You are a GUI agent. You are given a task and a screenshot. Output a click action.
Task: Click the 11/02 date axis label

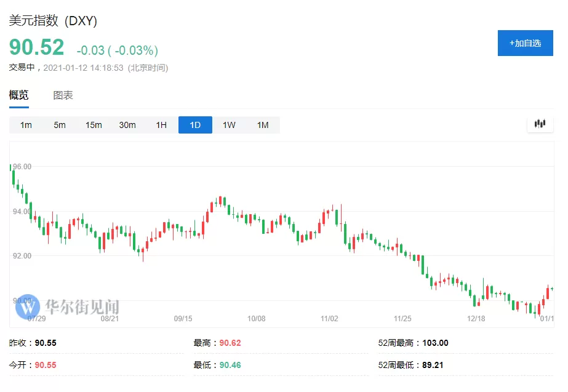point(329,318)
